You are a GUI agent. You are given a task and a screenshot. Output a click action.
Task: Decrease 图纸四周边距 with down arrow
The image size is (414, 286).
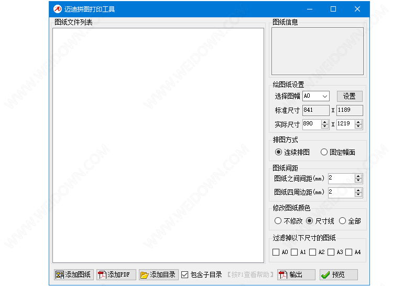[x=358, y=195]
